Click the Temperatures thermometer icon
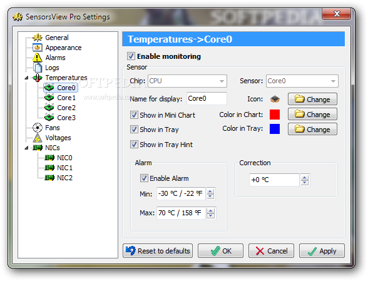This screenshot has width=368, height=281. point(38,78)
